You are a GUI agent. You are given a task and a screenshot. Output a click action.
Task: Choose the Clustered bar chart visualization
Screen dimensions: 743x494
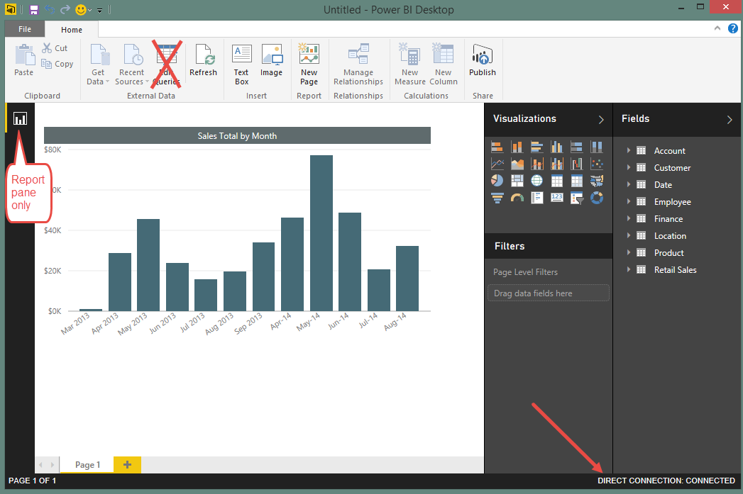(x=537, y=147)
